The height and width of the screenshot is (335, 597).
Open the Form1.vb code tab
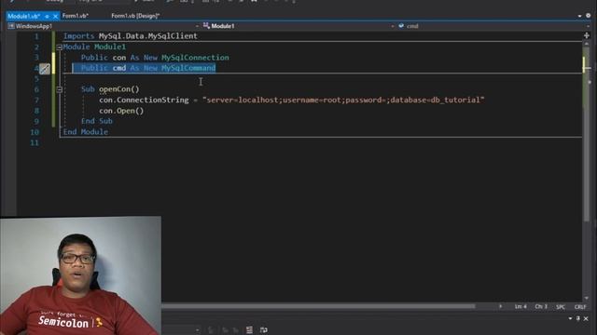[76, 16]
